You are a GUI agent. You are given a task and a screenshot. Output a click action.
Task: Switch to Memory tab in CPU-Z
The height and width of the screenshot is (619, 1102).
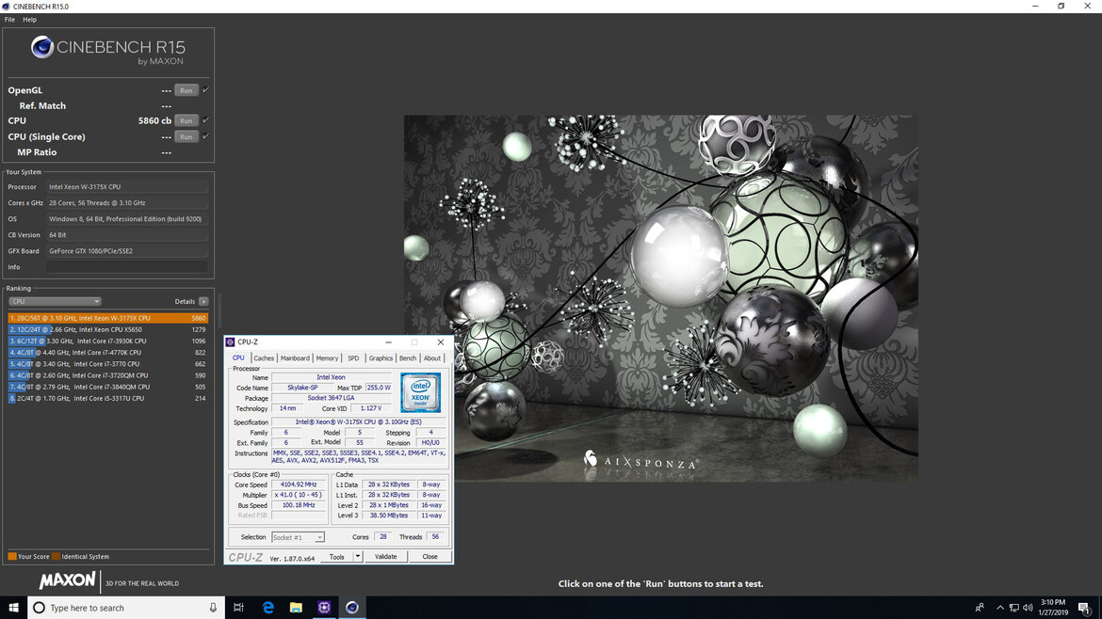(327, 357)
